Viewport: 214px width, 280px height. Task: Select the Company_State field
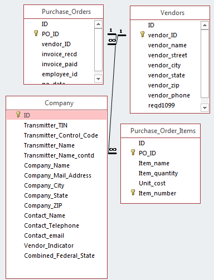click(46, 195)
